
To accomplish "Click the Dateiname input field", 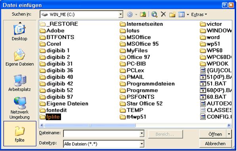I will (102, 134).
